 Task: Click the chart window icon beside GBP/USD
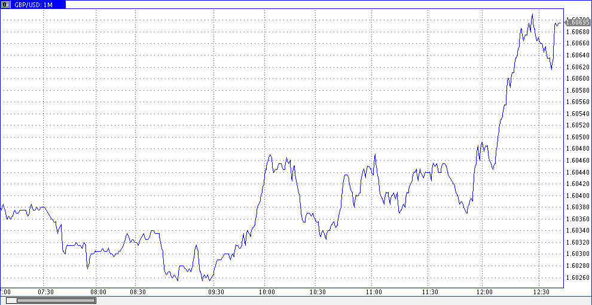click(x=6, y=5)
